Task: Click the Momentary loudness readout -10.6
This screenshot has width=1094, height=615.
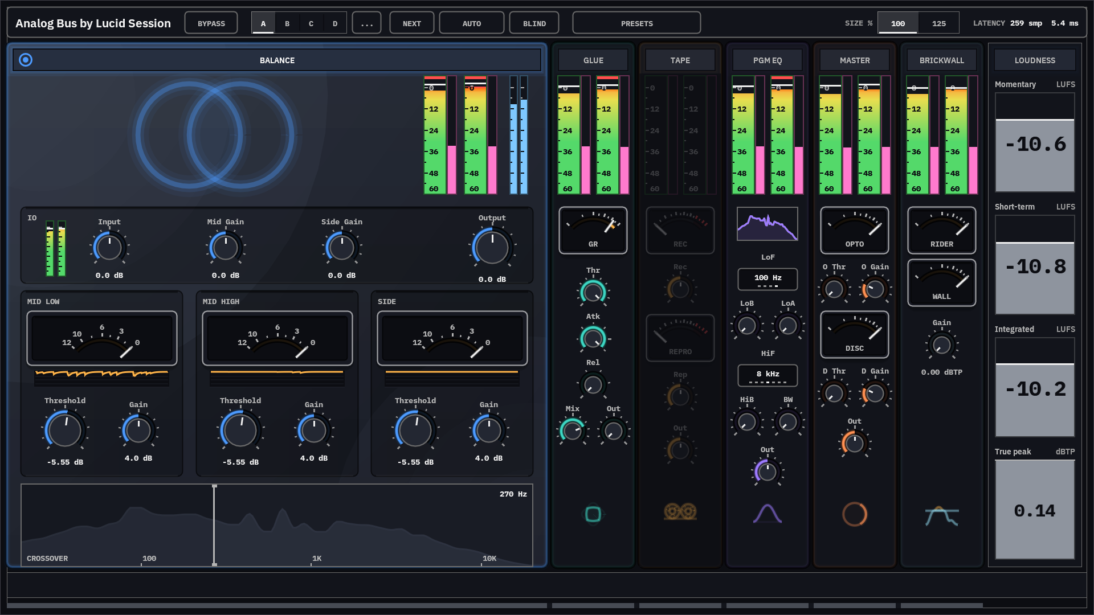Action: [x=1035, y=144]
